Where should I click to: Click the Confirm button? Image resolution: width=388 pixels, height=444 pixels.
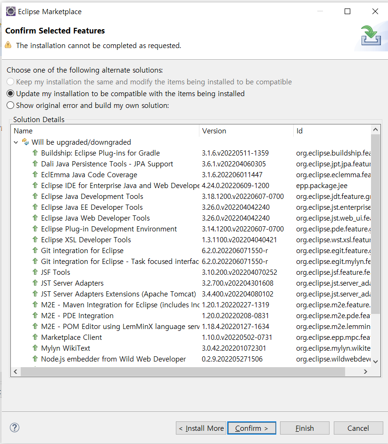pyautogui.click(x=251, y=428)
